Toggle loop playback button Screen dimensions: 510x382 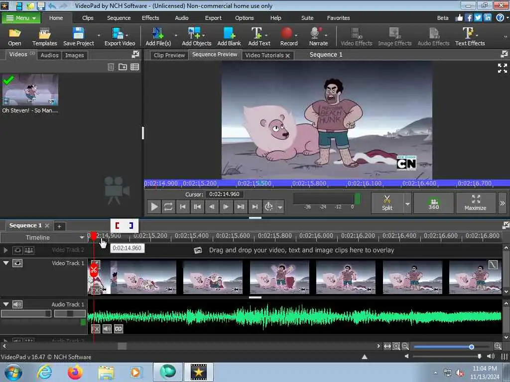(168, 206)
